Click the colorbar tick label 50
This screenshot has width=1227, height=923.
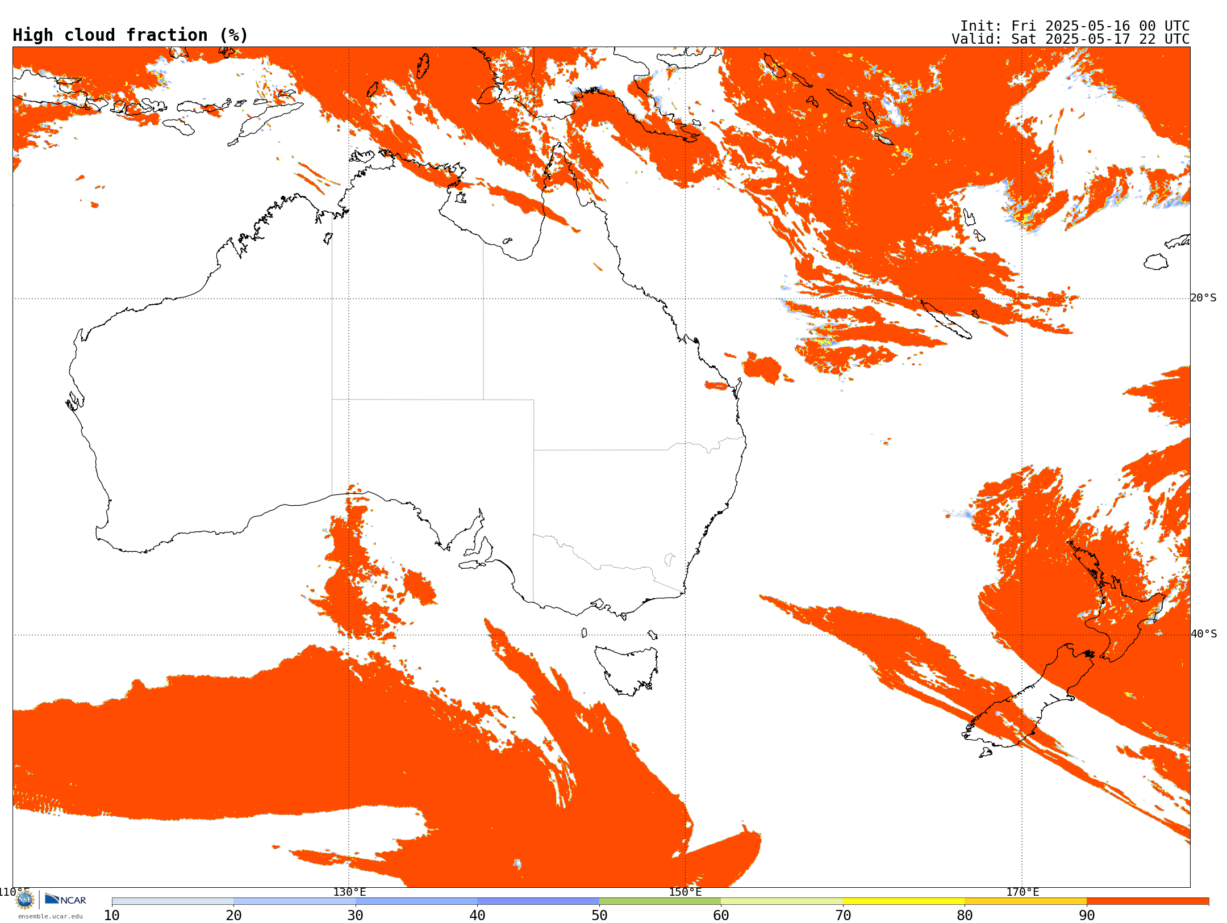click(599, 916)
